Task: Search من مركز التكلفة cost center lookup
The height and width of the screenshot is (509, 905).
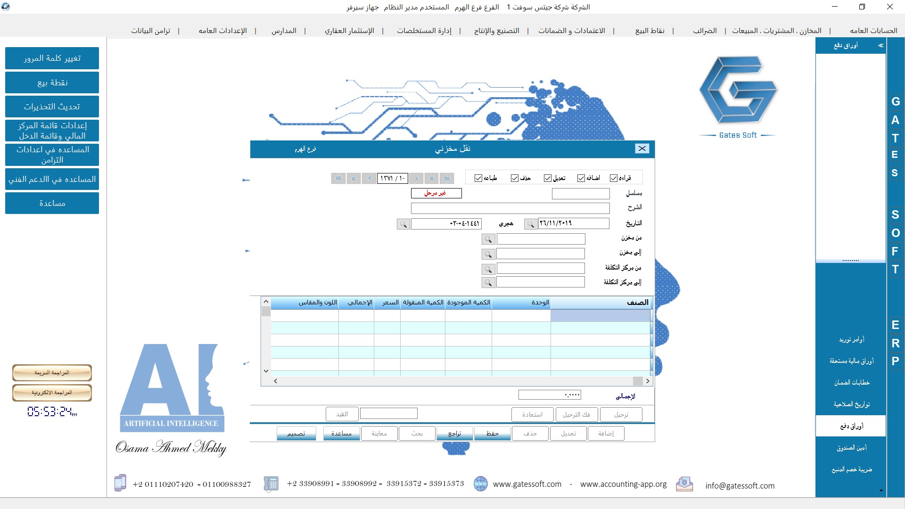Action: (488, 269)
